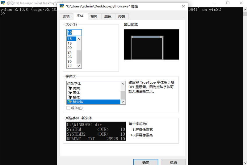Viewport: 247px width, 165px height.
Task: Select size 18 in the size list
Action: click(72, 43)
